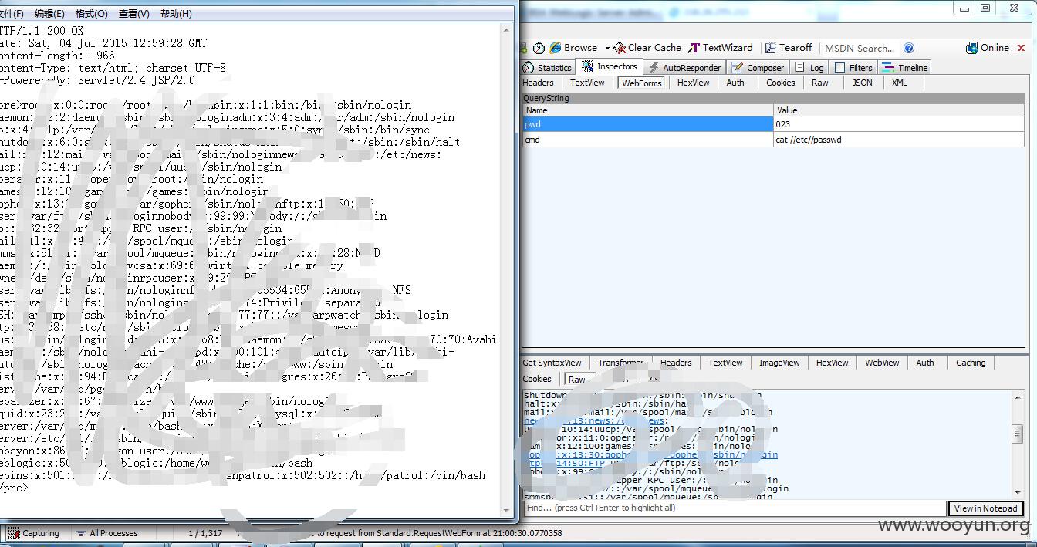This screenshot has height=547, width=1037.
Task: Select request TextView inspector tab
Action: pyautogui.click(x=588, y=83)
